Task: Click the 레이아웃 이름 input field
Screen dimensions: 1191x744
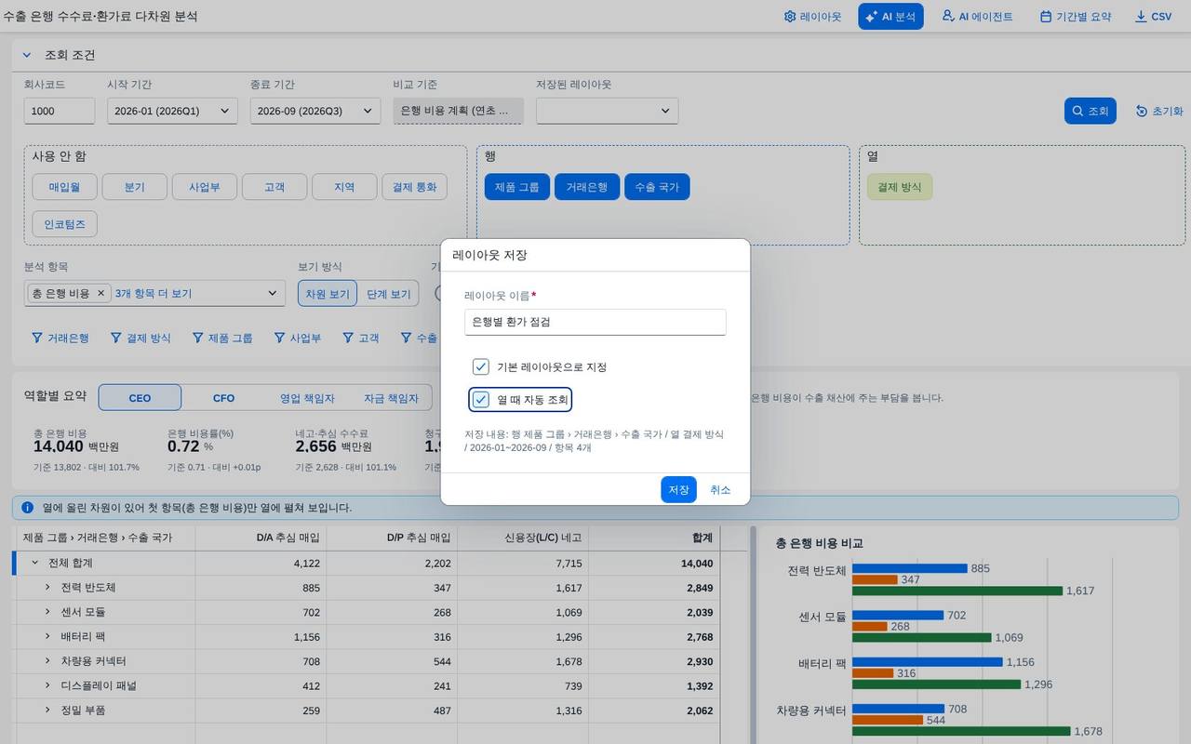Action: click(595, 322)
